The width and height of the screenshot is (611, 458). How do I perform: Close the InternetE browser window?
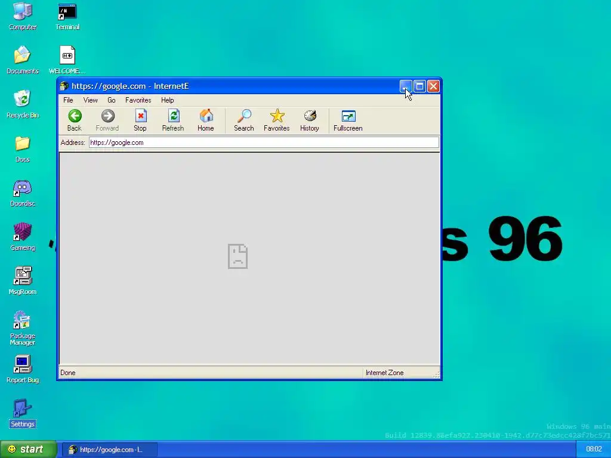tap(433, 86)
